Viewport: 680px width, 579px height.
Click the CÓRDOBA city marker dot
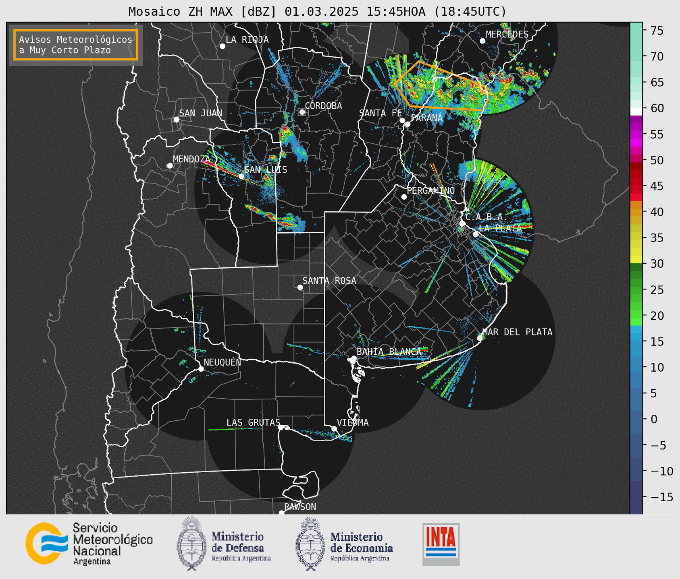coord(302,112)
